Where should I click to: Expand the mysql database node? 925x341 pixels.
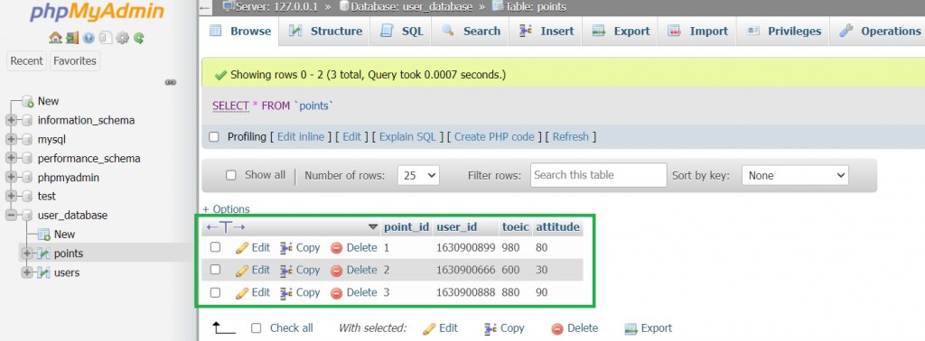point(11,140)
